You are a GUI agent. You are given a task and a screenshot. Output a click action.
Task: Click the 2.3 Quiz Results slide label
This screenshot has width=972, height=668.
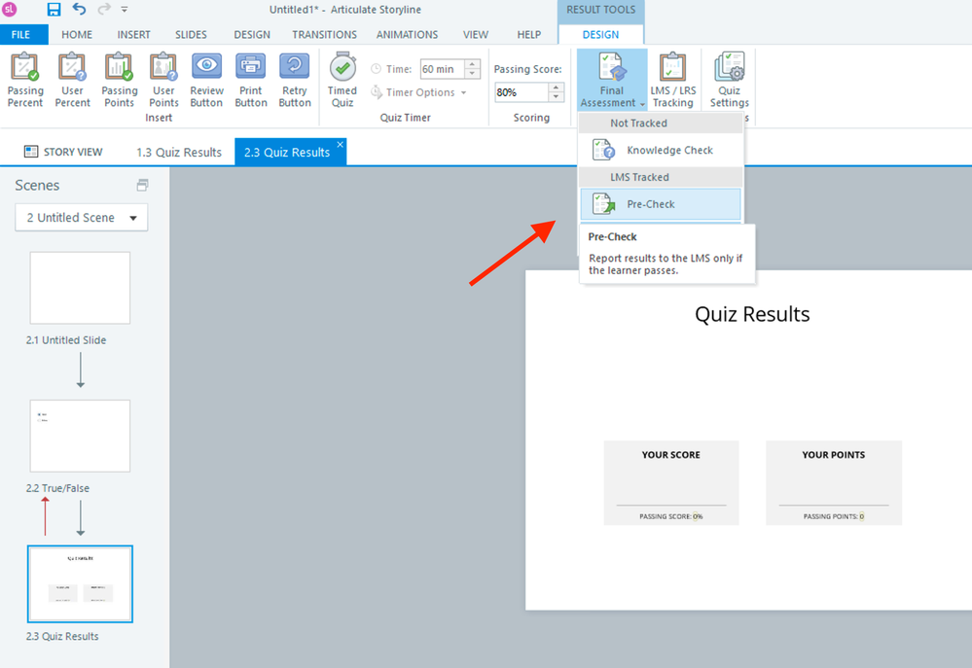(x=62, y=636)
